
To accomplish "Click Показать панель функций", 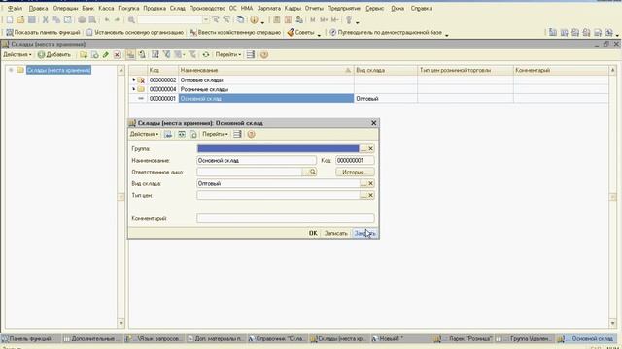I will click(x=43, y=32).
